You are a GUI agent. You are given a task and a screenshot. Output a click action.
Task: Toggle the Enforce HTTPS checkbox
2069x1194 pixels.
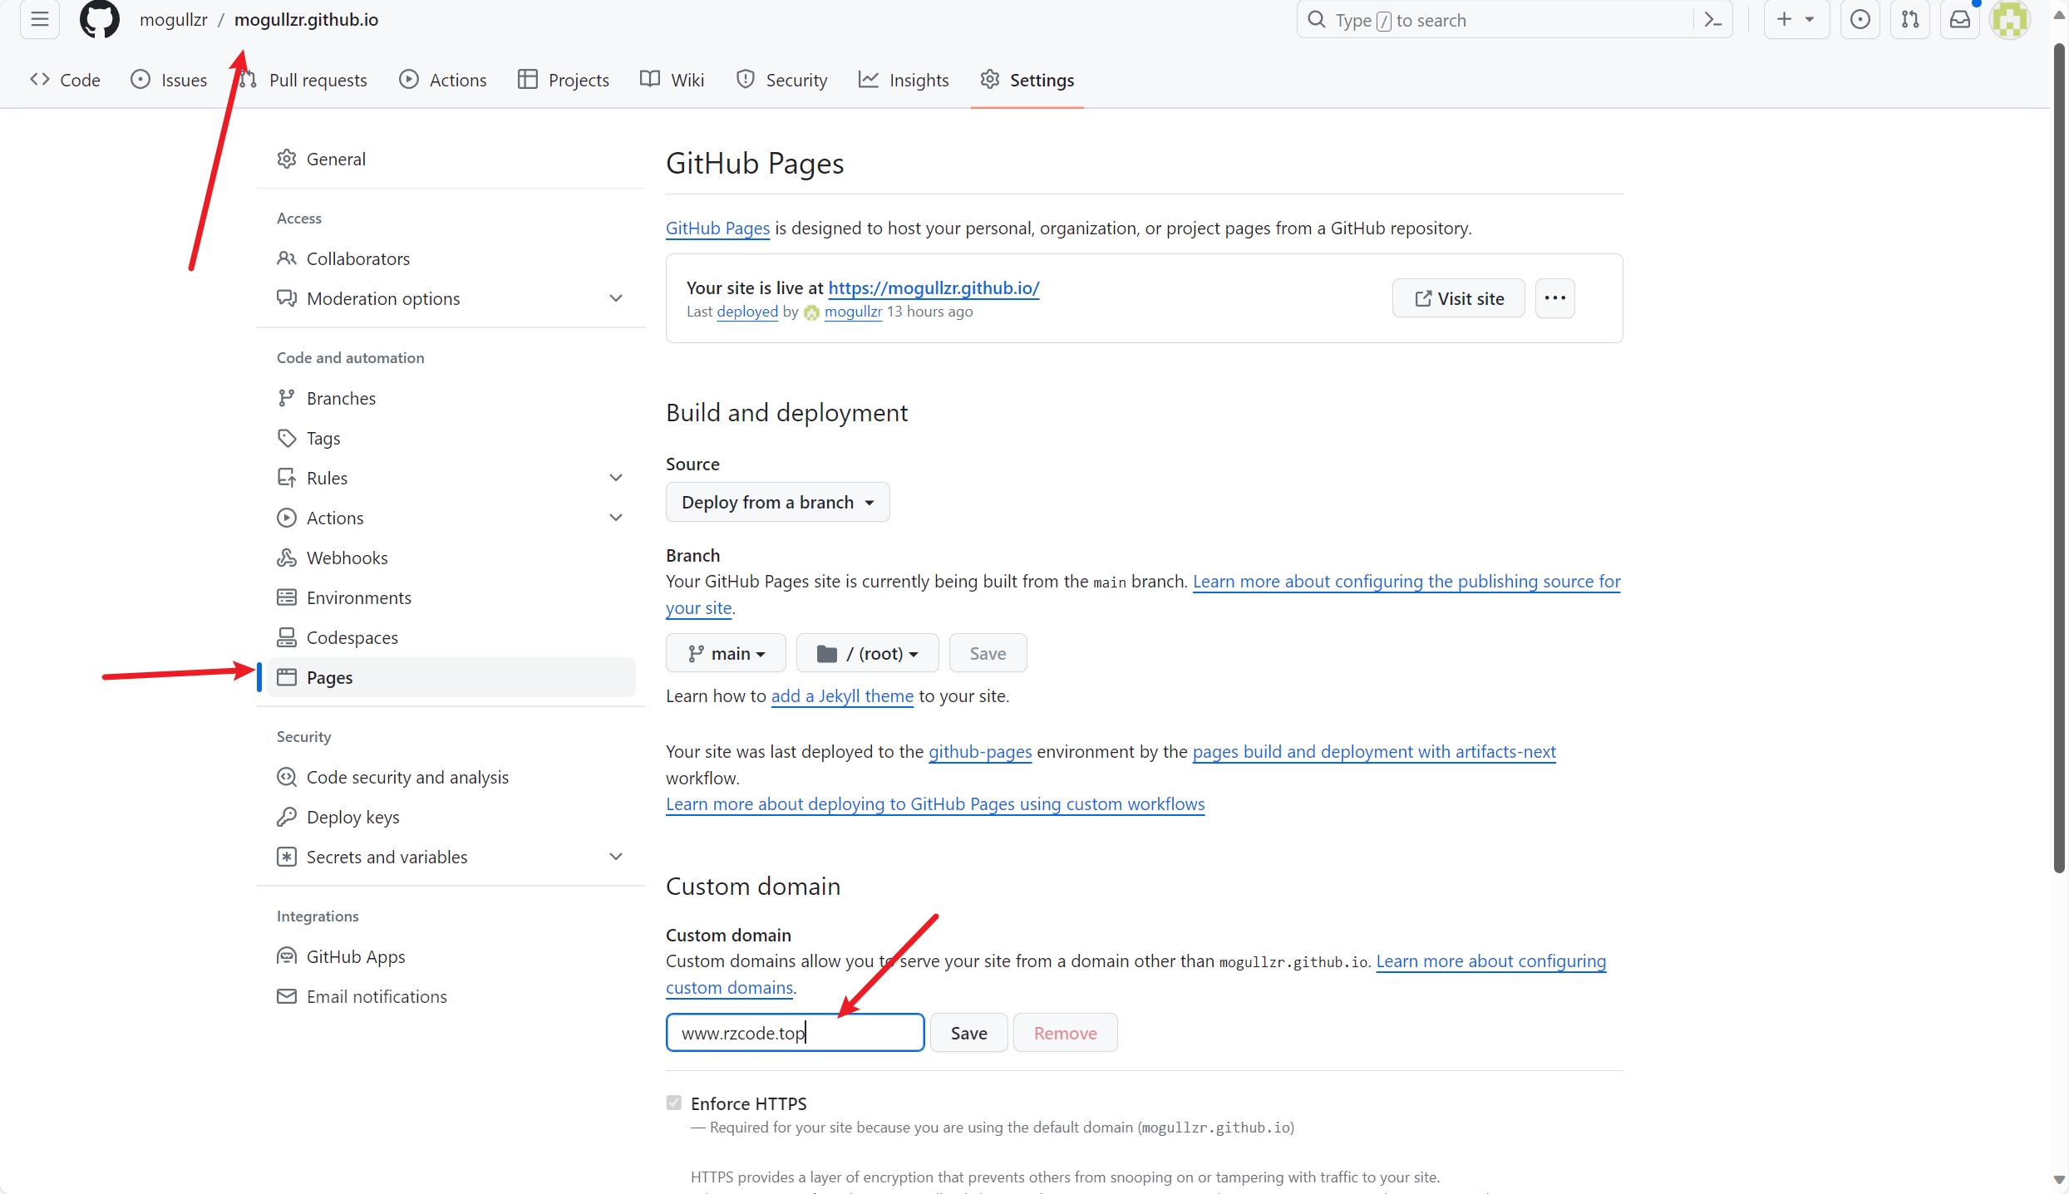click(673, 1103)
